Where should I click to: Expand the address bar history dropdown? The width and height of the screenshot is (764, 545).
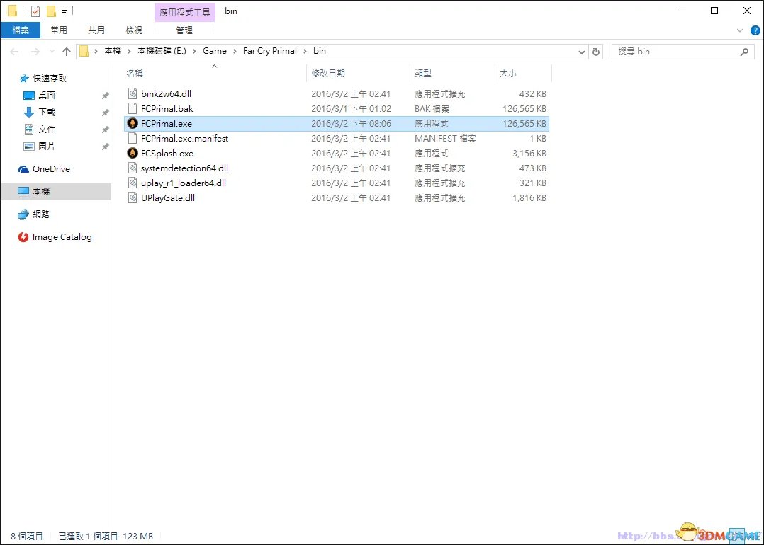[x=582, y=52]
